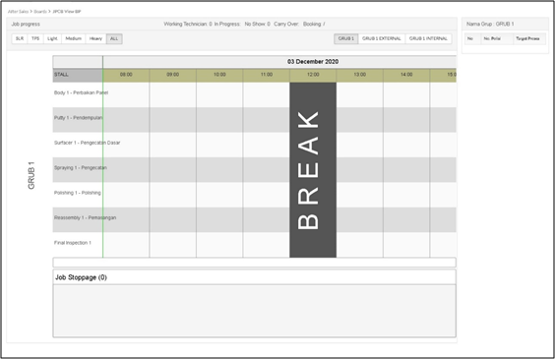Switch to GRUB 1 EXTERNAL tab
Viewport: 555px width, 359px height.
pyautogui.click(x=382, y=38)
